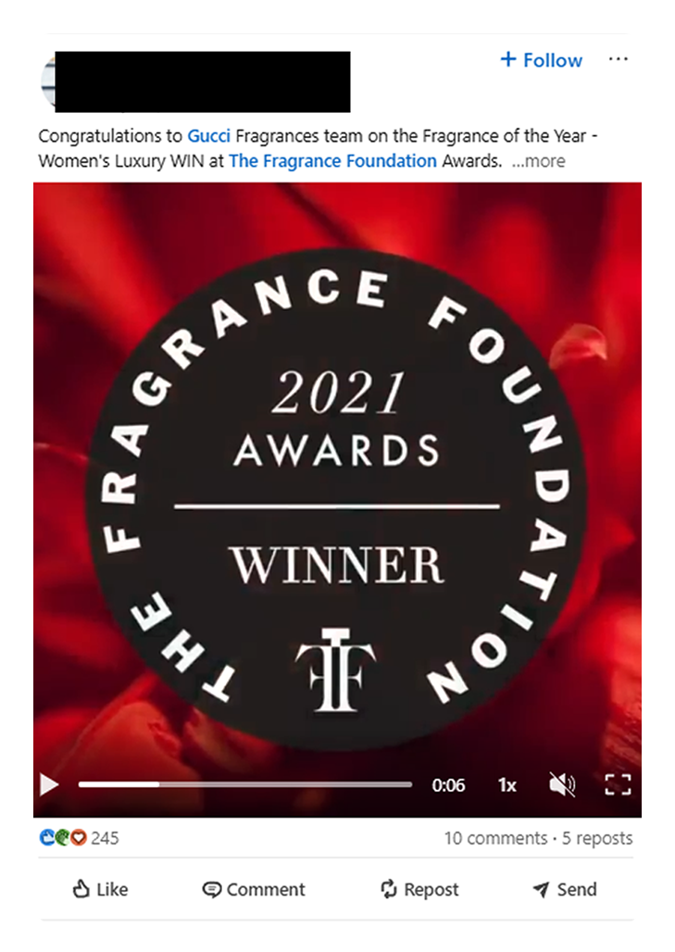Seek along the video progress bar
Screen dimensions: 675x952
point(245,784)
